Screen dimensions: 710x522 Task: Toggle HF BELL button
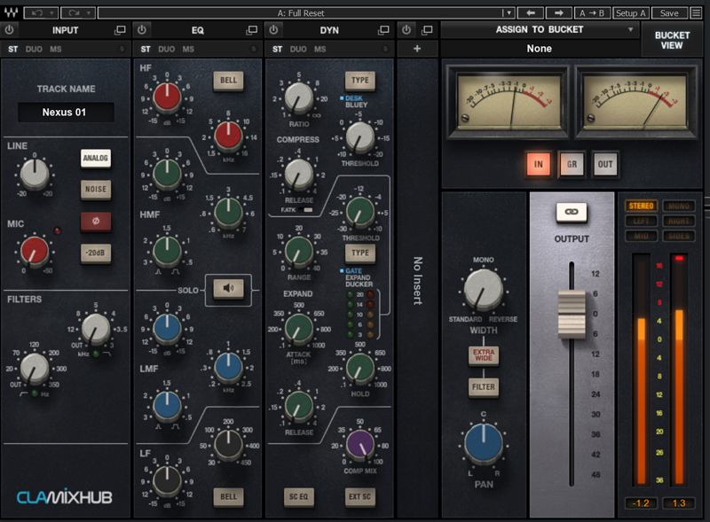(228, 81)
